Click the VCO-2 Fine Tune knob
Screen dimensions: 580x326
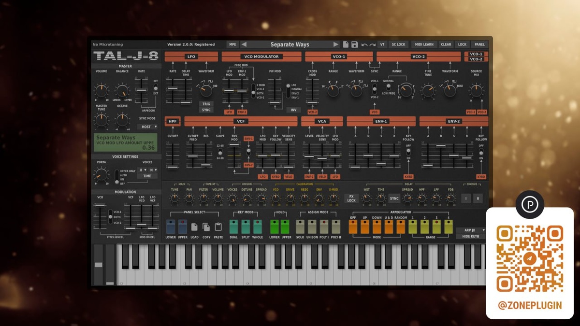tap(428, 90)
